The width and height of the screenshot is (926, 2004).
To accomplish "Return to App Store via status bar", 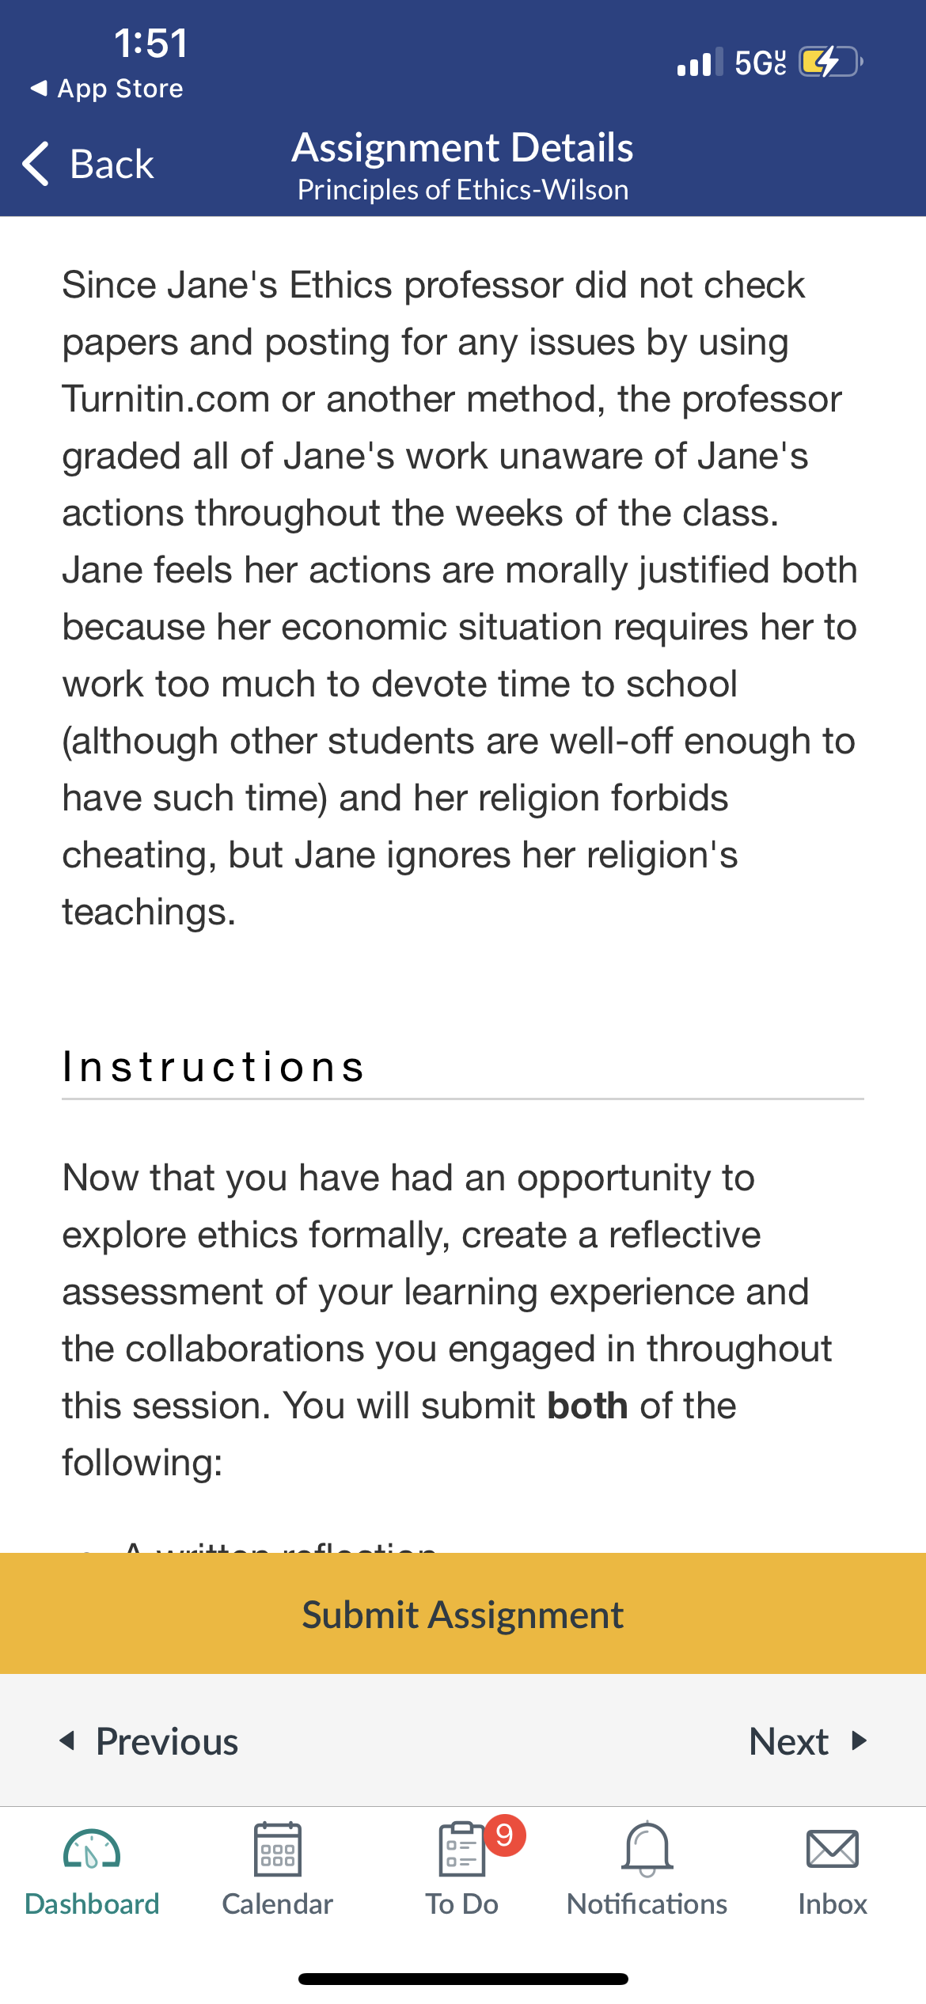I will 107,88.
